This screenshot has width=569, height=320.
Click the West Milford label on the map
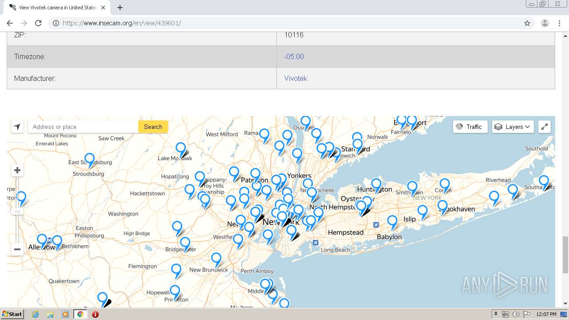coord(222,134)
